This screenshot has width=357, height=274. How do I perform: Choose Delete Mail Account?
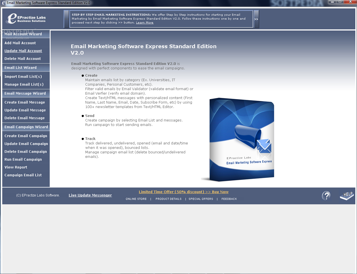pos(23,58)
